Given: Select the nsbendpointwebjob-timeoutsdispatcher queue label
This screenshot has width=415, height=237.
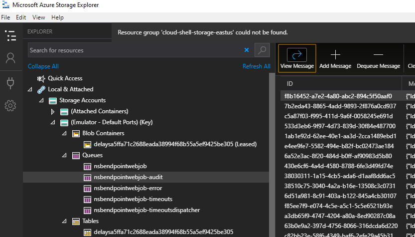Looking at the screenshot, I should (147, 210).
